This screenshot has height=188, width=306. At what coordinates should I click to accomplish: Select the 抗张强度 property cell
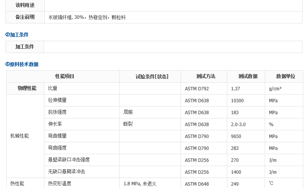coord(82,112)
